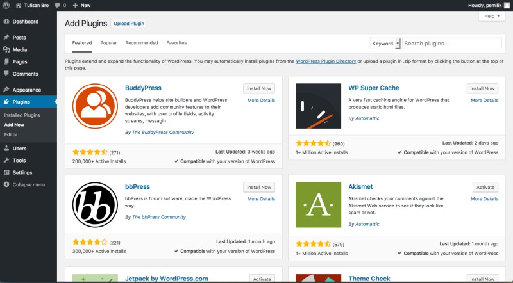The image size is (513, 283).
Task: Click the Appearance paintbrush icon
Action: click(x=6, y=90)
